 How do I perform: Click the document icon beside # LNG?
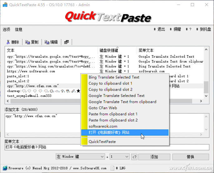pos(112,168)
